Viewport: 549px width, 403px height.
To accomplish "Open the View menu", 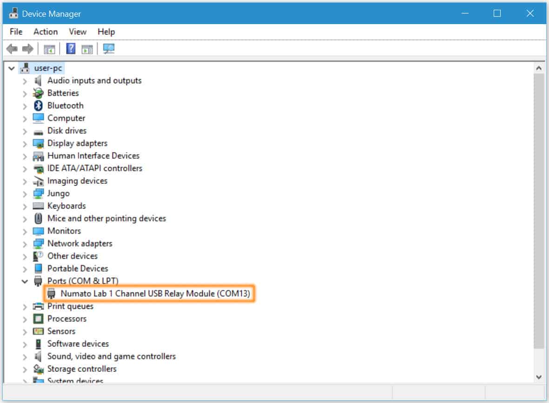I will coord(78,32).
